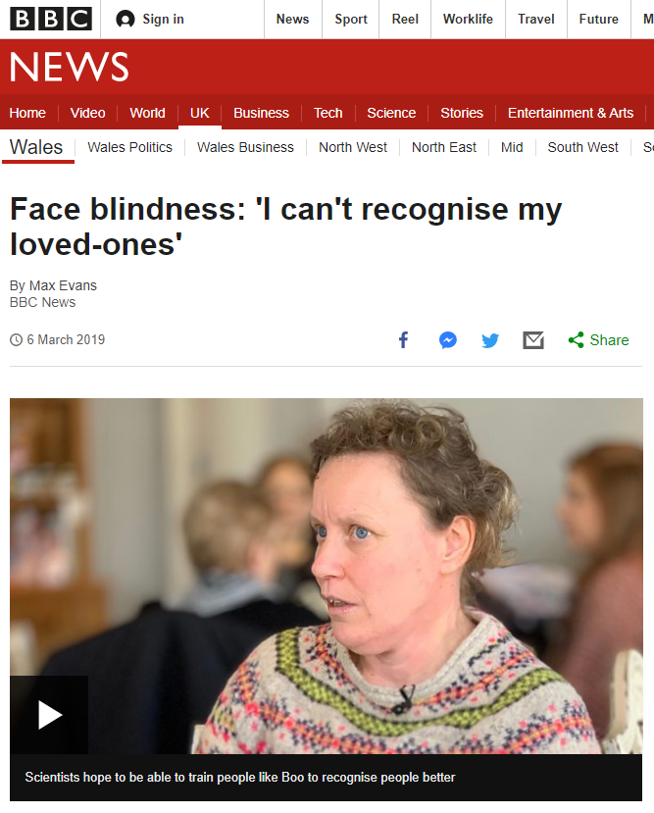Go to North West Wales news
Viewport: 654px width, 813px height.
click(x=353, y=147)
